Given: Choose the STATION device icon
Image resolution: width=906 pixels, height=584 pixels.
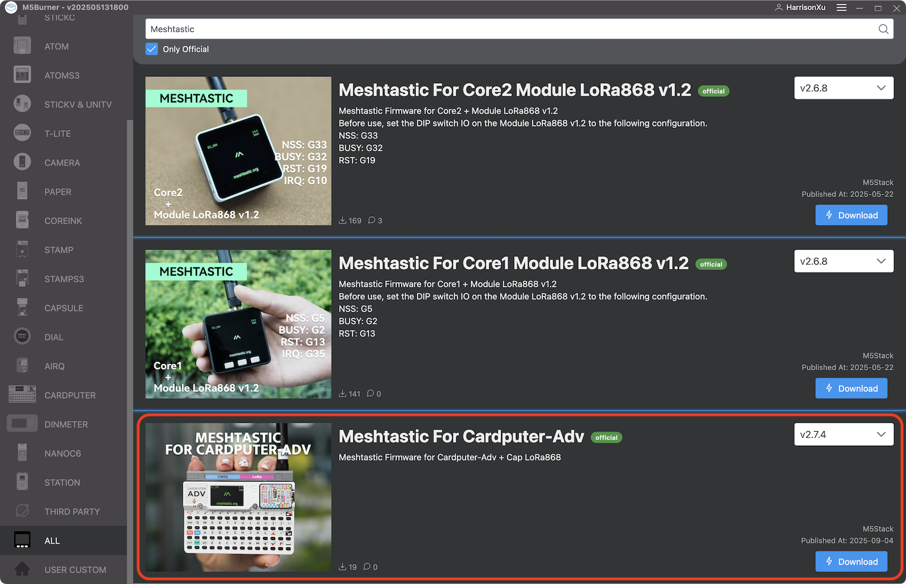Looking at the screenshot, I should coord(22,482).
